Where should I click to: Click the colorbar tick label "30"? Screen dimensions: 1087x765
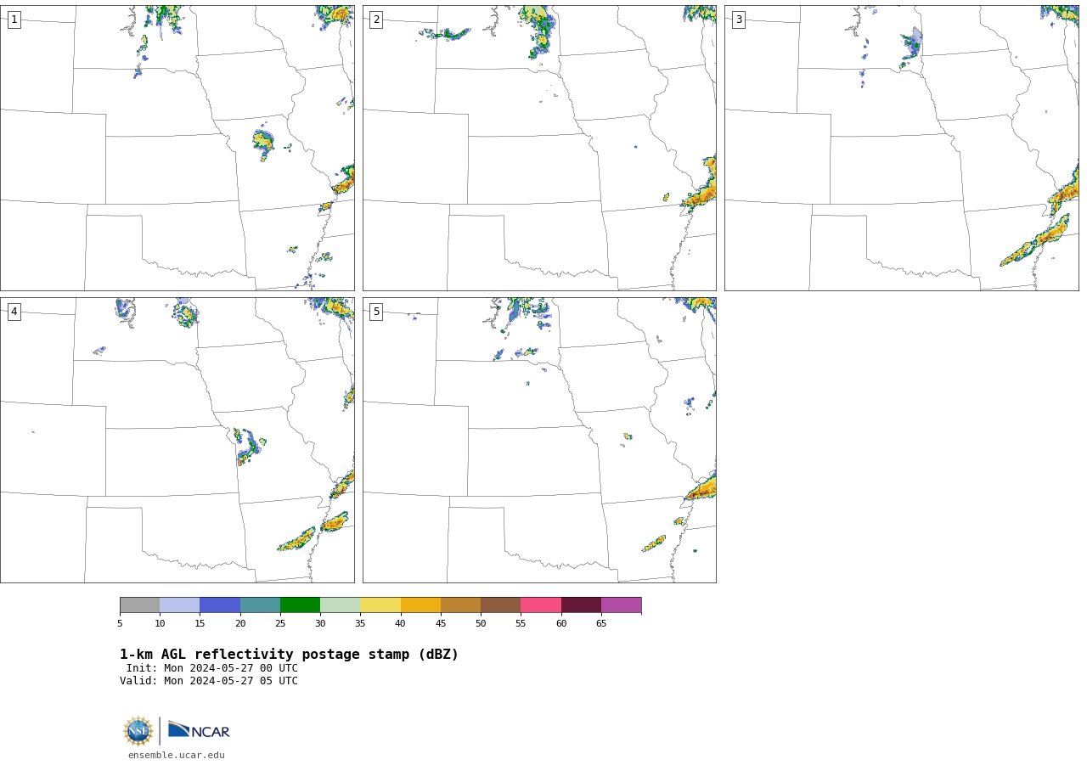[320, 624]
